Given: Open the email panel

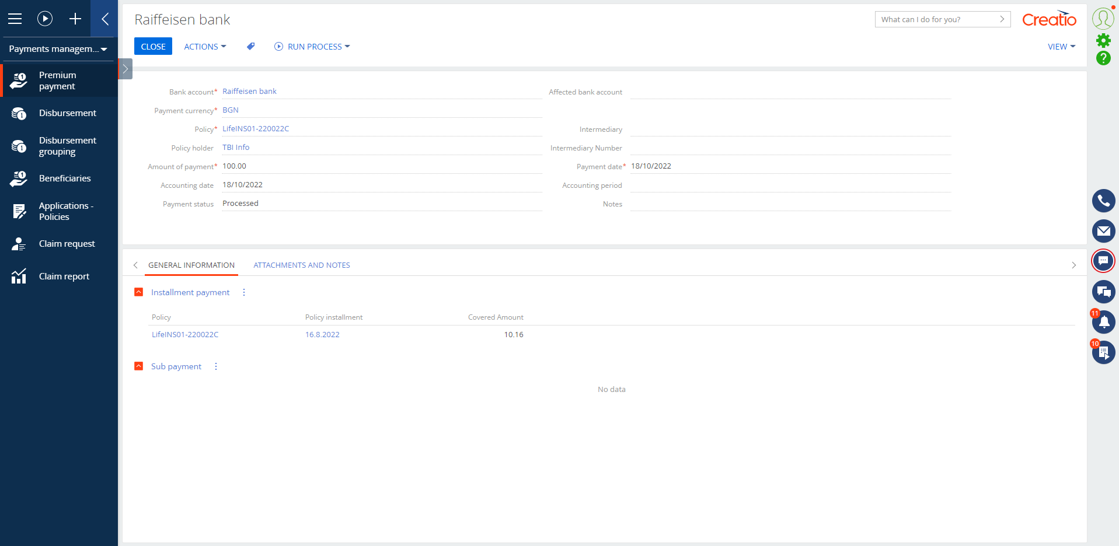Looking at the screenshot, I should click(1103, 231).
